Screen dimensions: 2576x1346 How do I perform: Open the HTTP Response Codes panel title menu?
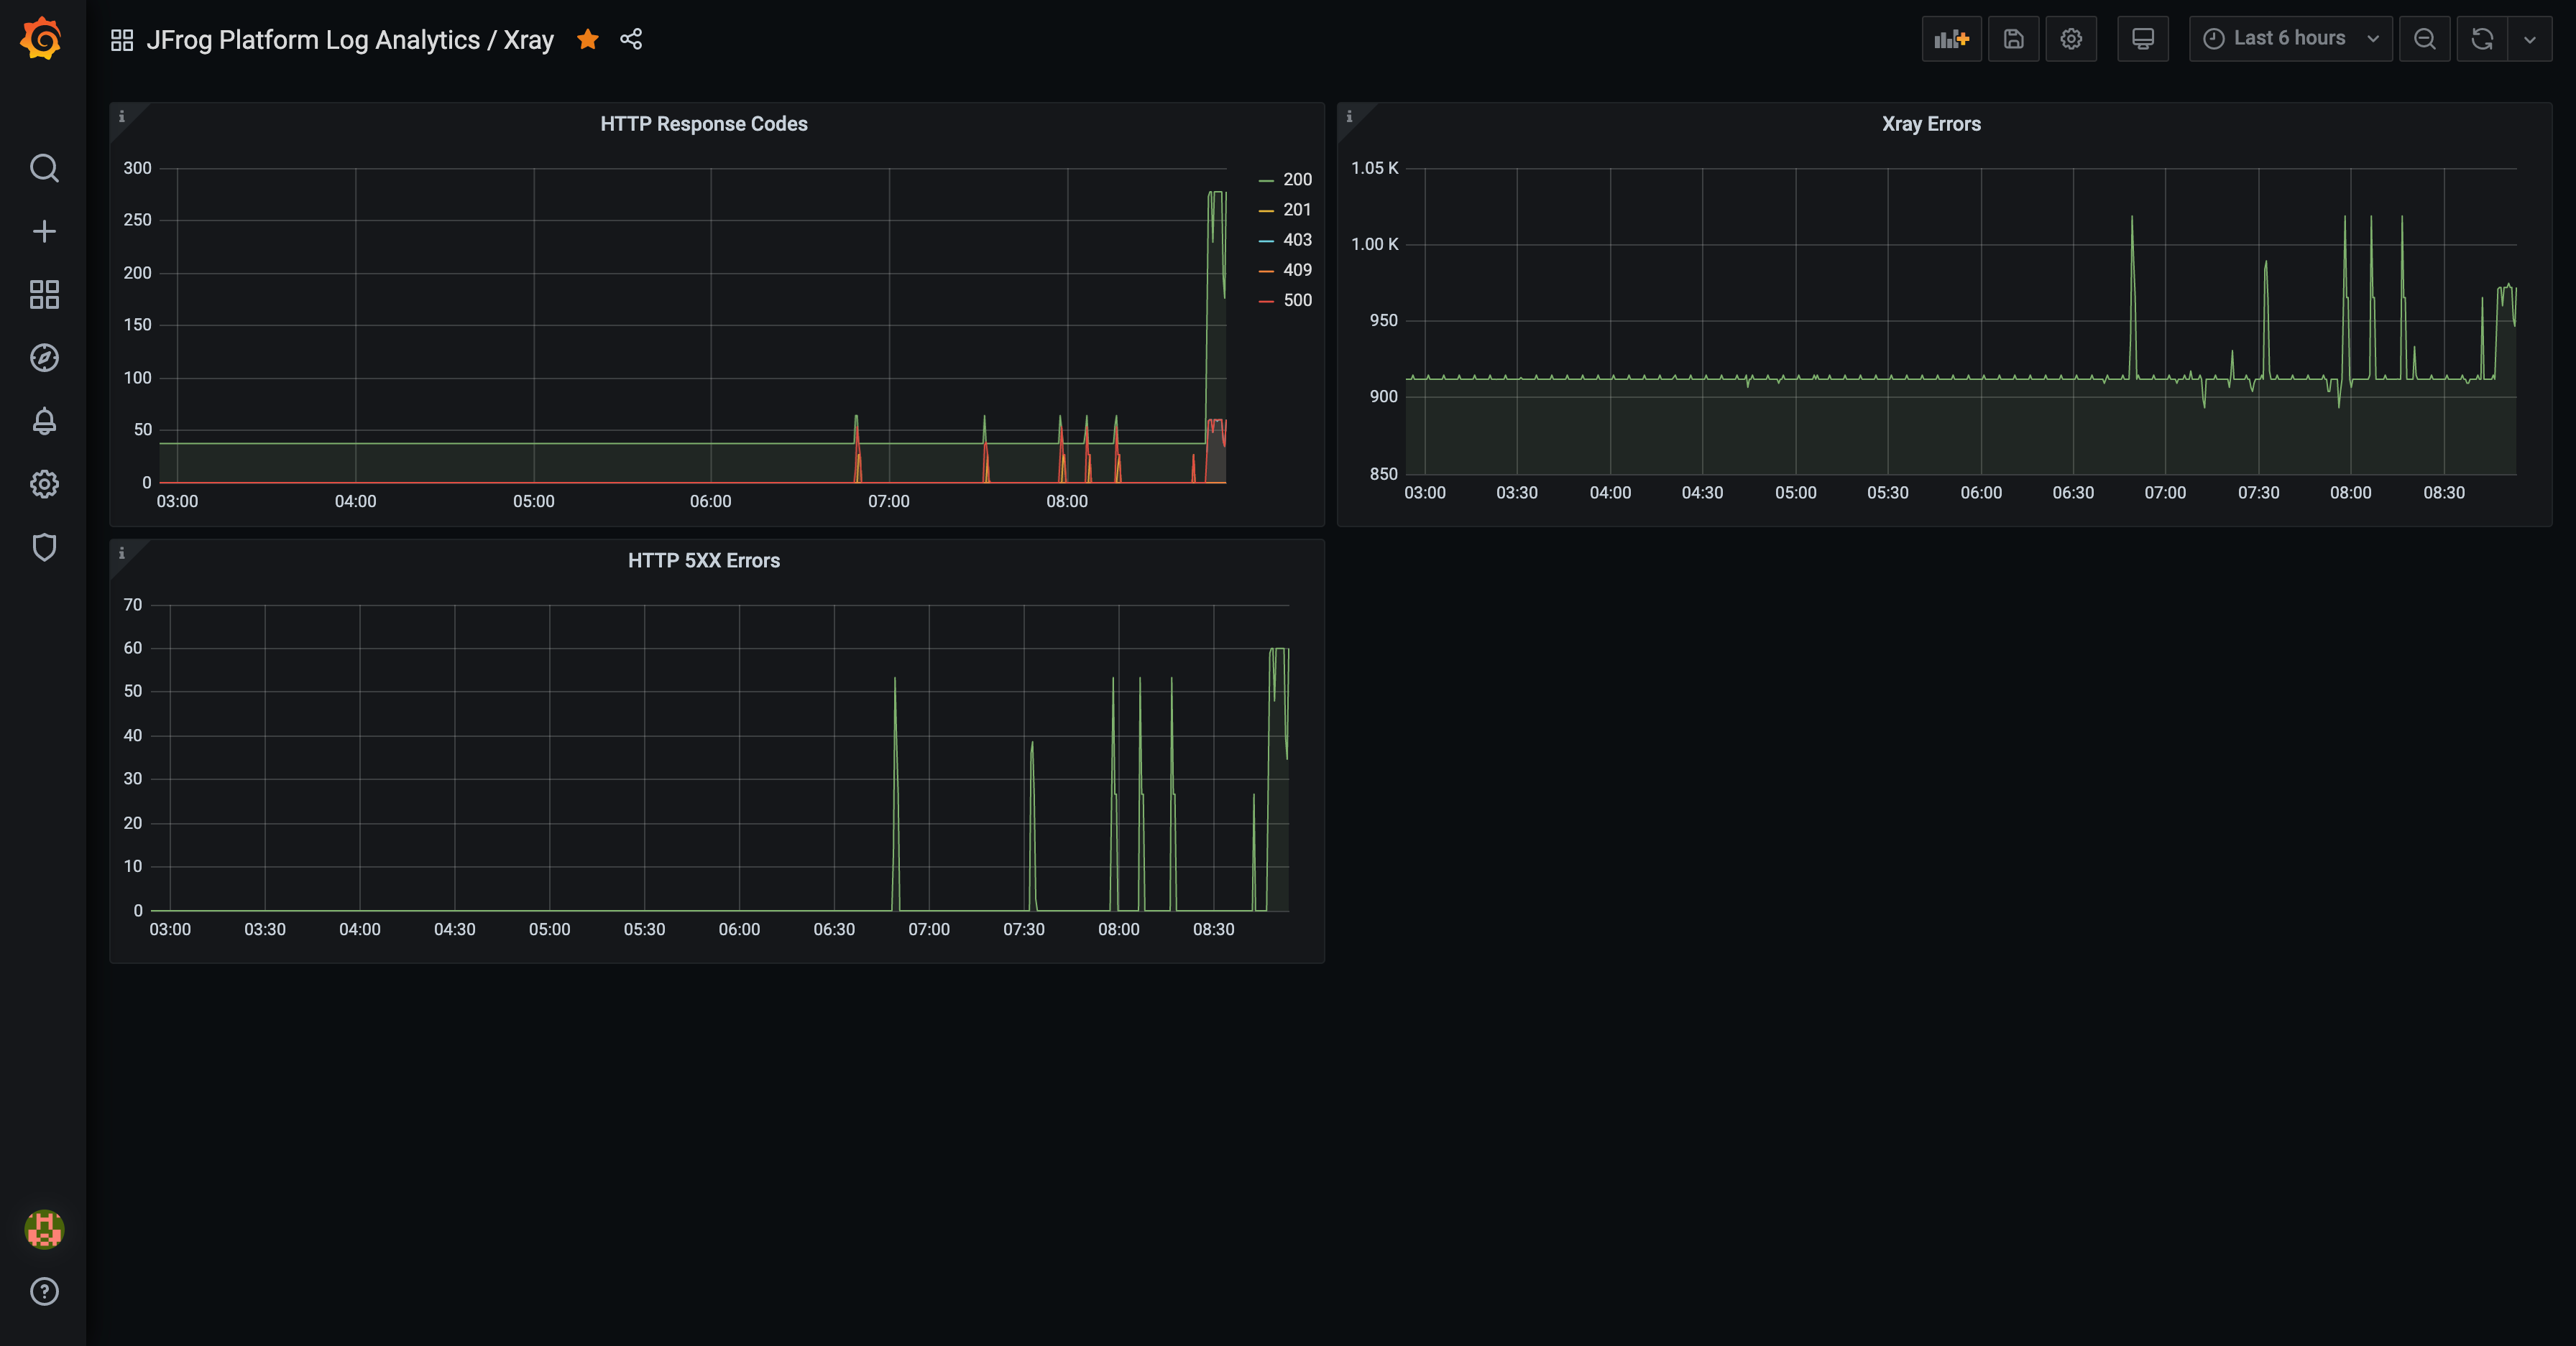(x=704, y=124)
